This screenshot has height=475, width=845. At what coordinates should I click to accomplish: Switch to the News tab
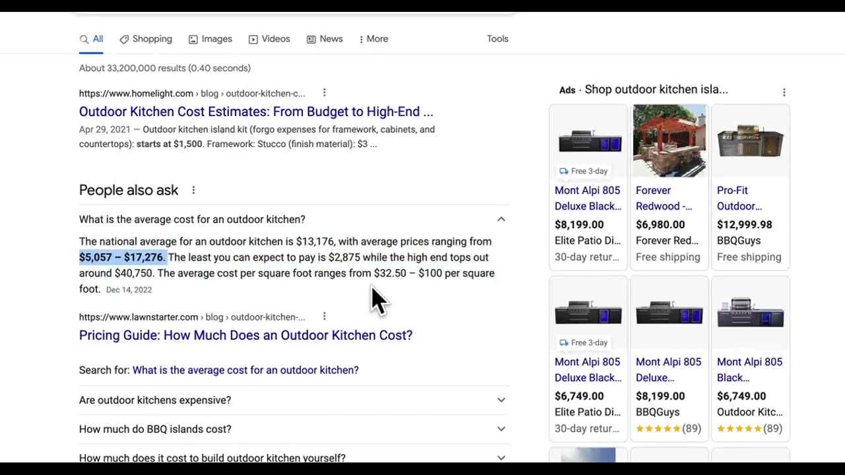pyautogui.click(x=324, y=39)
